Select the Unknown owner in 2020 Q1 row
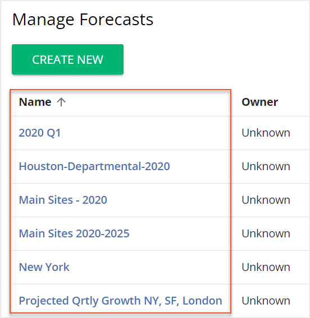The height and width of the screenshot is (318, 310). point(266,133)
